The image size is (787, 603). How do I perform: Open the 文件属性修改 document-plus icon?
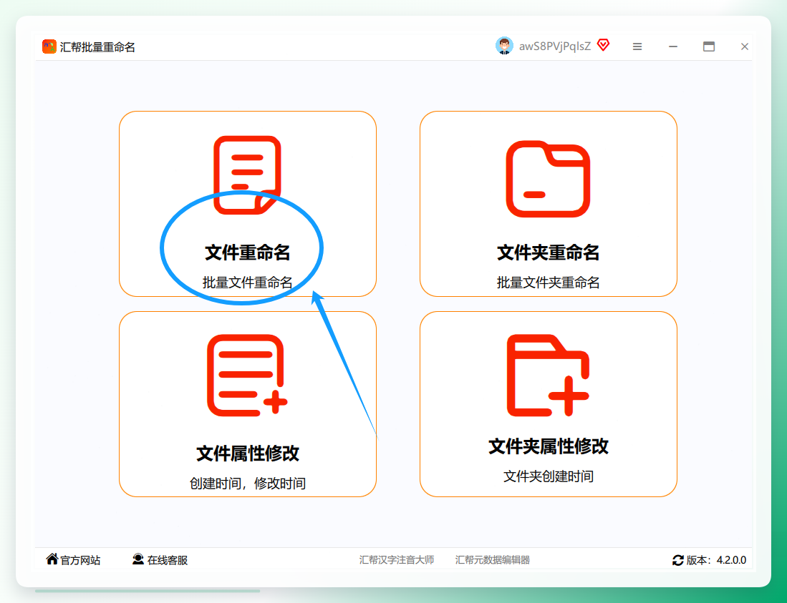tap(247, 376)
